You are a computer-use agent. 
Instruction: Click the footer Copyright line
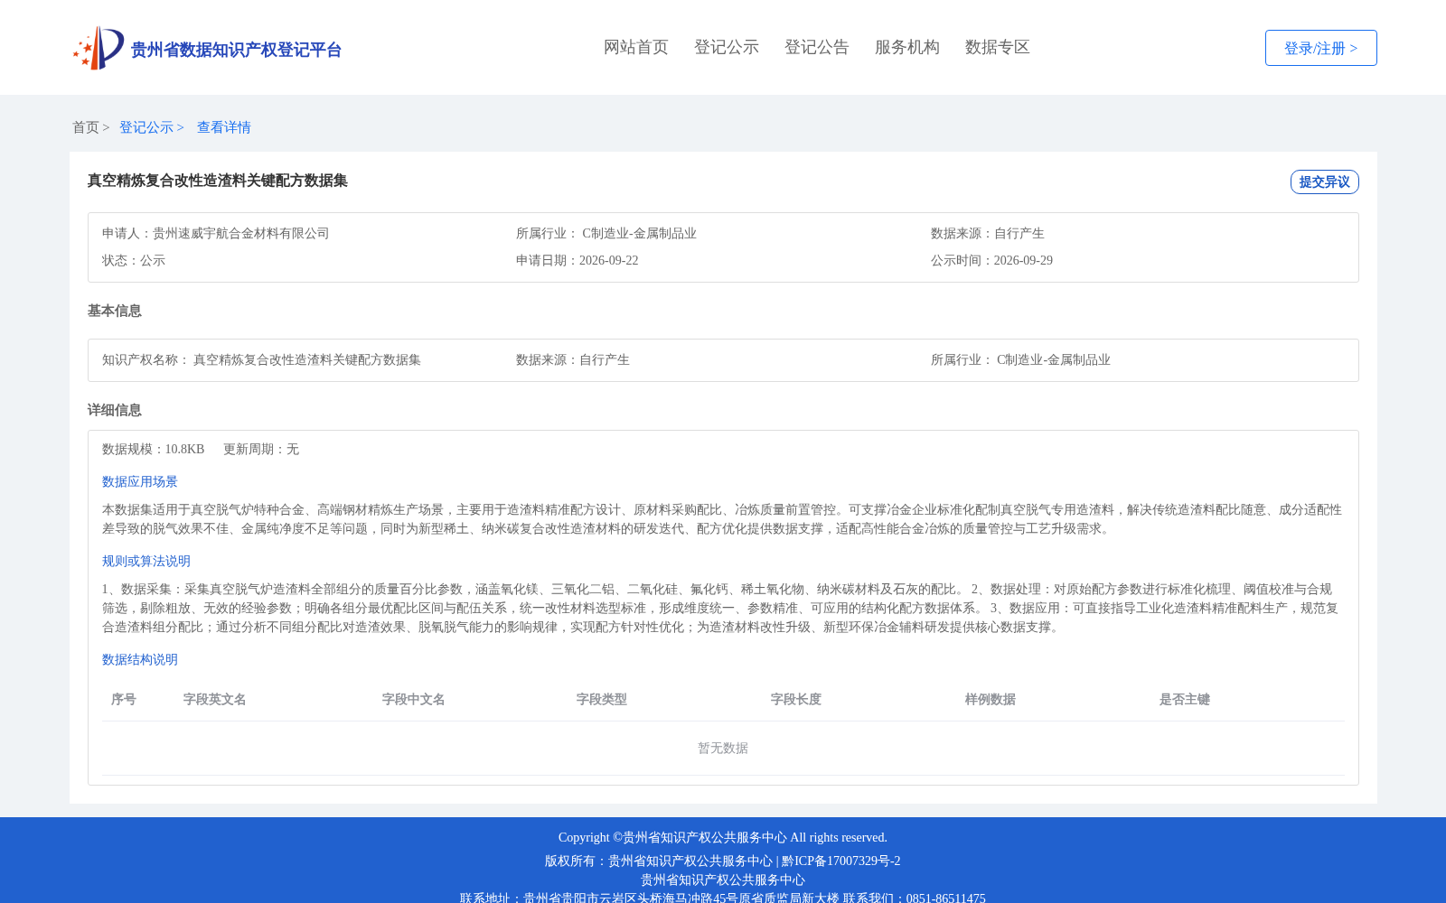coord(723,837)
